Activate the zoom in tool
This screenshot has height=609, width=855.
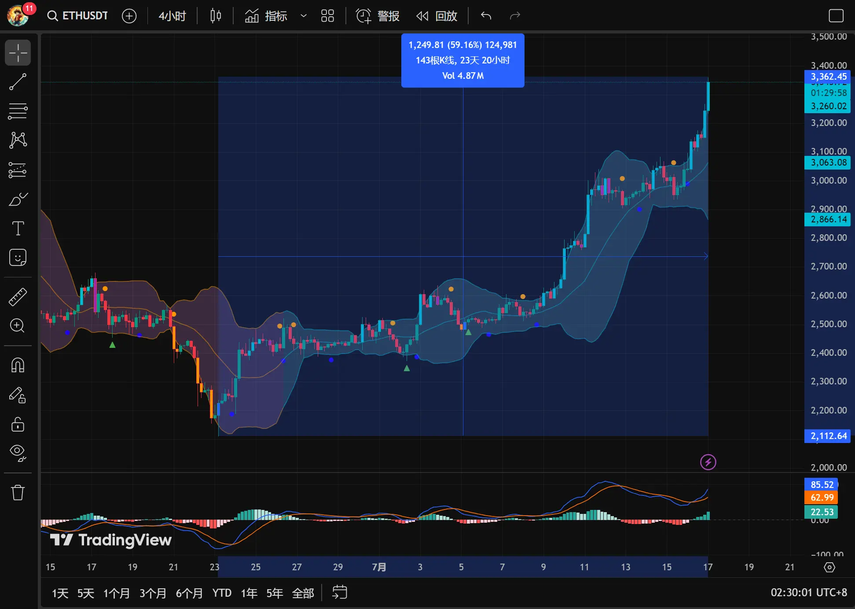(x=18, y=326)
